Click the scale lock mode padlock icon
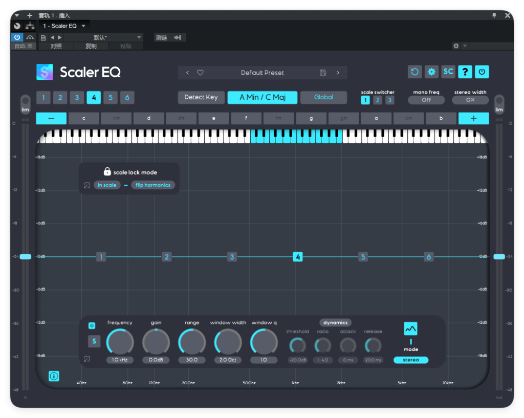Image resolution: width=524 pixels, height=418 pixels. pos(107,172)
